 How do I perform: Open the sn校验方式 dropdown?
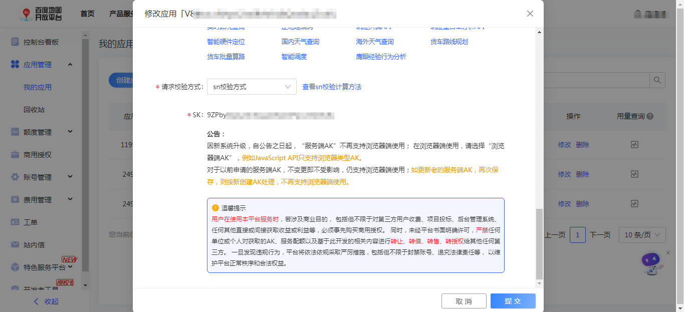click(252, 86)
